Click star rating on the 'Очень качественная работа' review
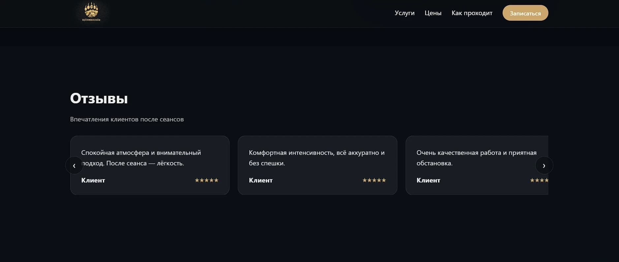619x262 pixels. (539, 180)
